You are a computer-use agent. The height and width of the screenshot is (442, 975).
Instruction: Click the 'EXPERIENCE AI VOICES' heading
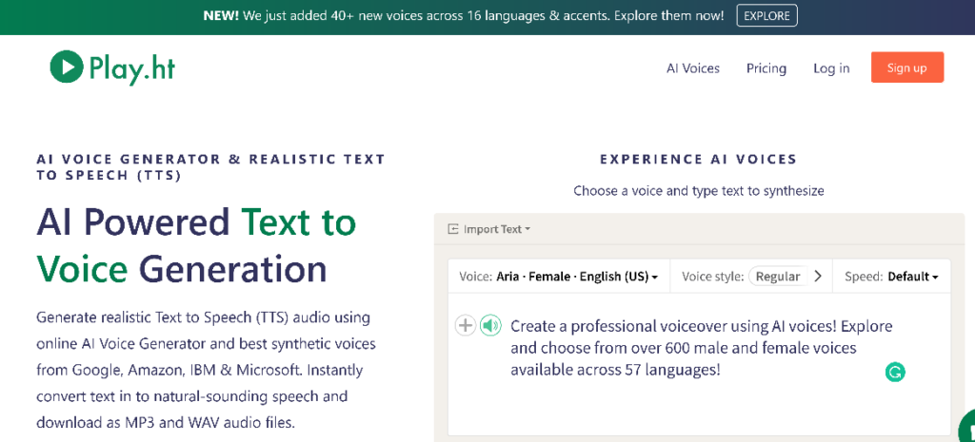pyautogui.click(x=698, y=160)
